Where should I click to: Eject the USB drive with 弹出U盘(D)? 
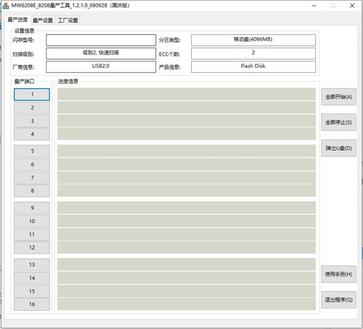[x=338, y=148]
